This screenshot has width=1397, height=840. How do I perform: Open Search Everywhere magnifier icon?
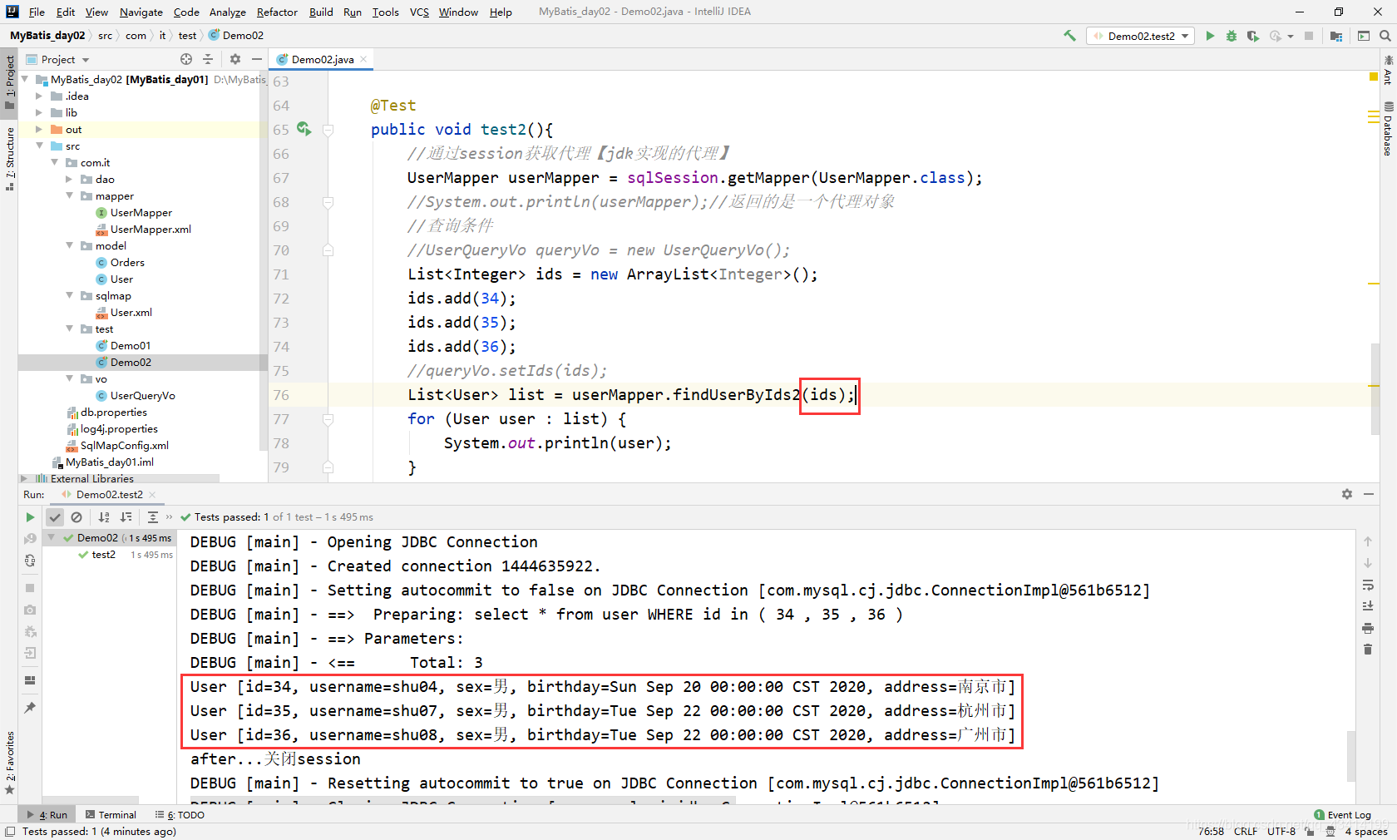click(1385, 36)
